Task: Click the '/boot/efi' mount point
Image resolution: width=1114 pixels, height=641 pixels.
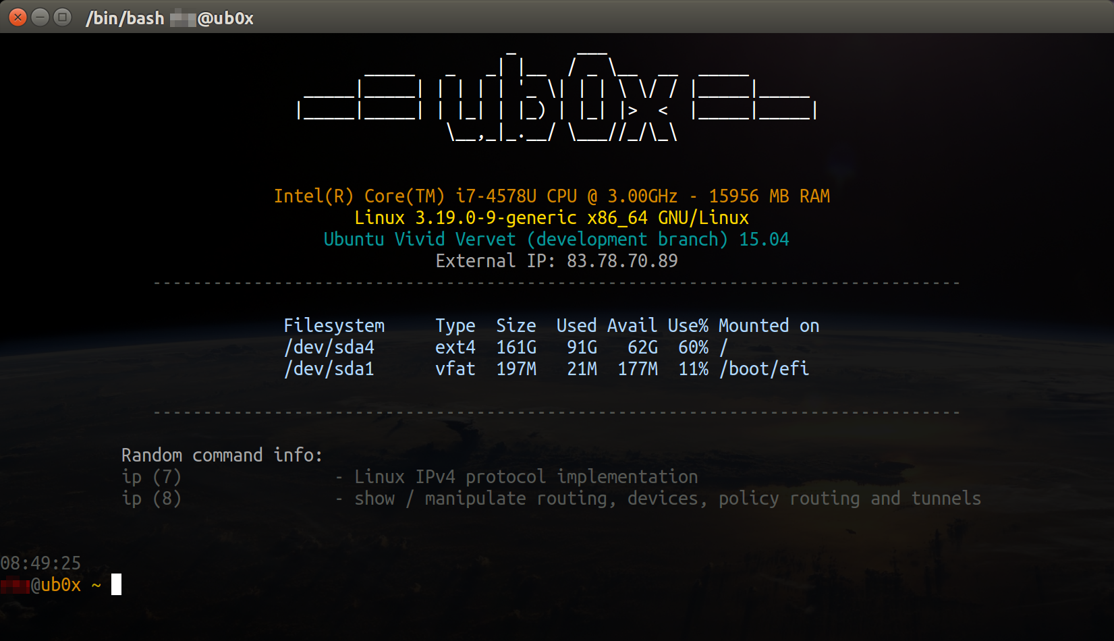Action: coord(764,369)
